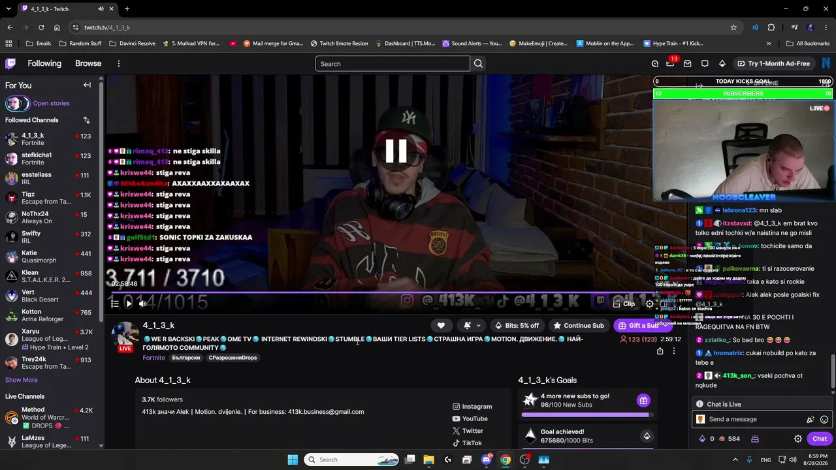This screenshot has height=470, width=836.
Task: Click the Twitch home logo
Action: (10, 63)
